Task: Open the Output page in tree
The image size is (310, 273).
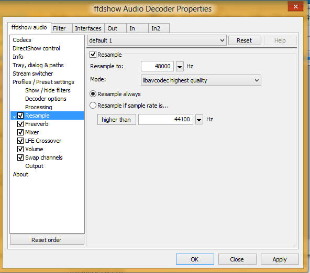Action: coord(34,166)
